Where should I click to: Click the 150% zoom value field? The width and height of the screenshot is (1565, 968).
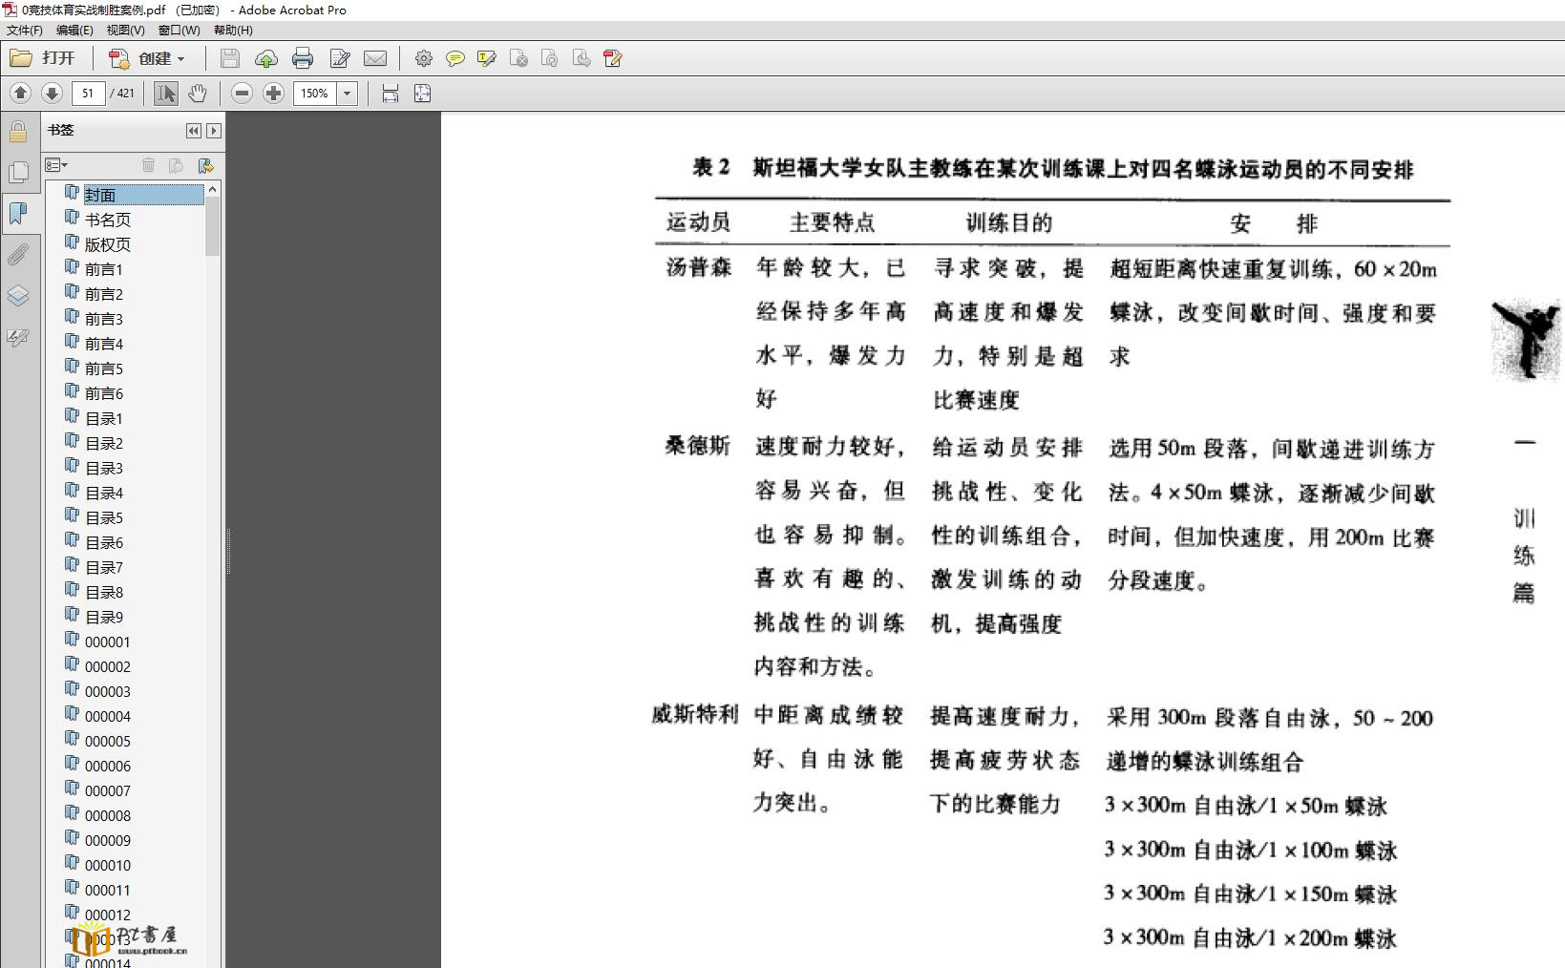(316, 93)
